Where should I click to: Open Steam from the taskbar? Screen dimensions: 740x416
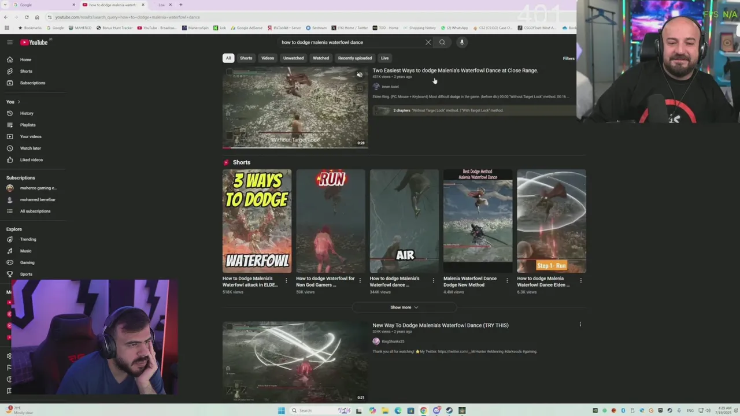point(449,411)
